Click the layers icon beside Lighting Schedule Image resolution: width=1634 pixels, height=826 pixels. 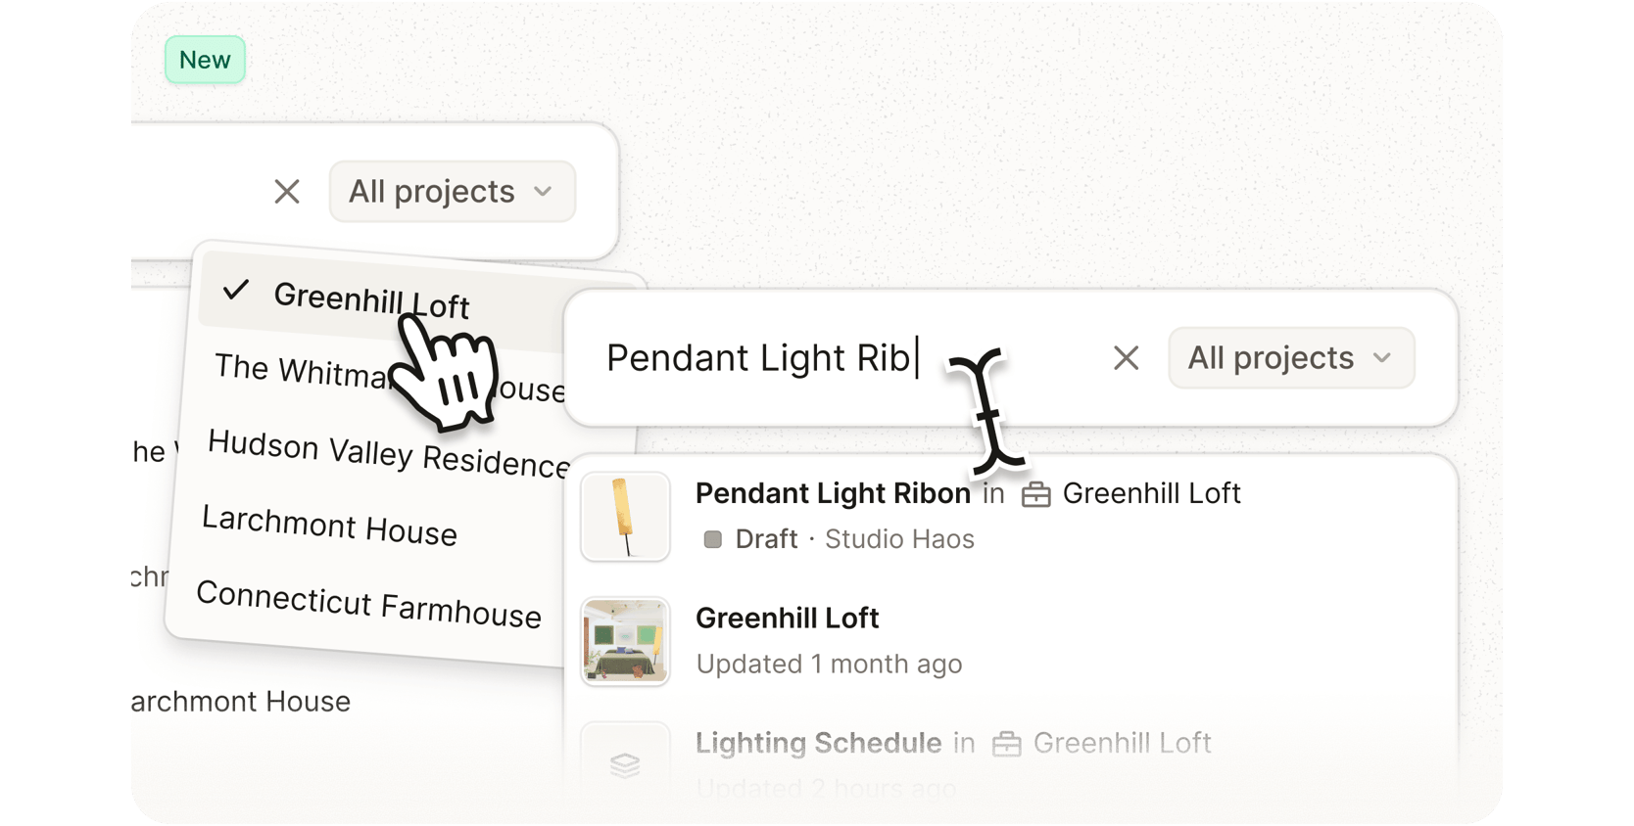point(625,765)
